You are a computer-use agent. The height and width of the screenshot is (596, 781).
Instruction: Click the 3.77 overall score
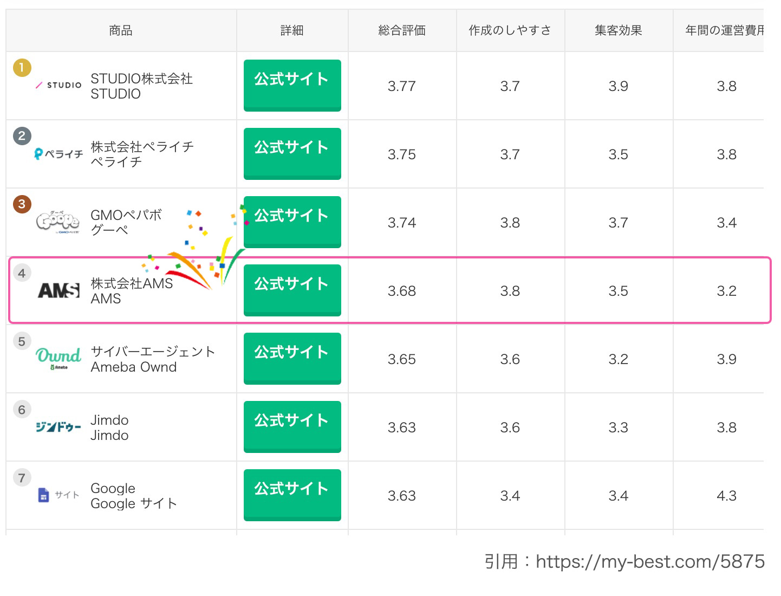point(402,86)
